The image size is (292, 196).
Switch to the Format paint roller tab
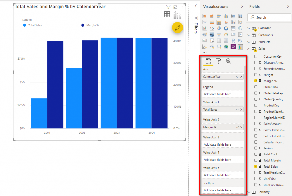coord(218,61)
